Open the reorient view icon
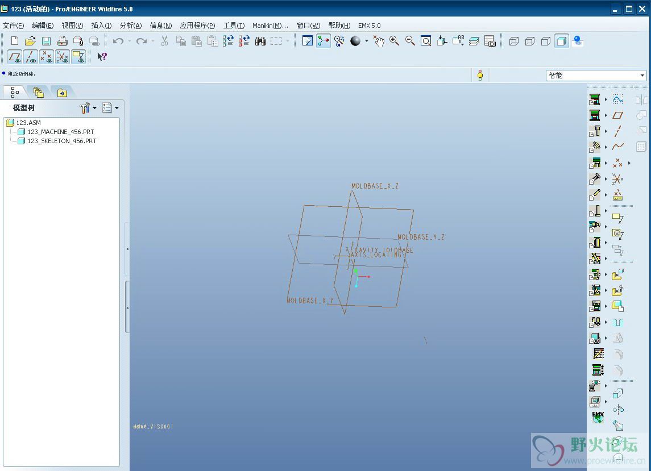This screenshot has width=651, height=471. coord(442,41)
